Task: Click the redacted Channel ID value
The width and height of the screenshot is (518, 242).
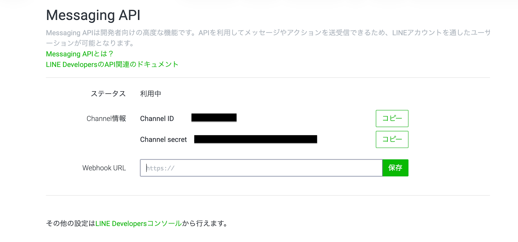Action: click(214, 117)
